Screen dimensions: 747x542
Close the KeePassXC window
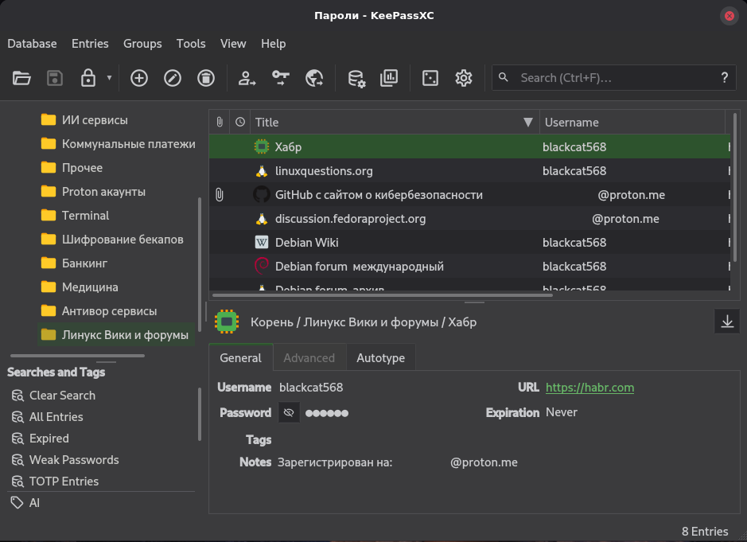pos(729,16)
